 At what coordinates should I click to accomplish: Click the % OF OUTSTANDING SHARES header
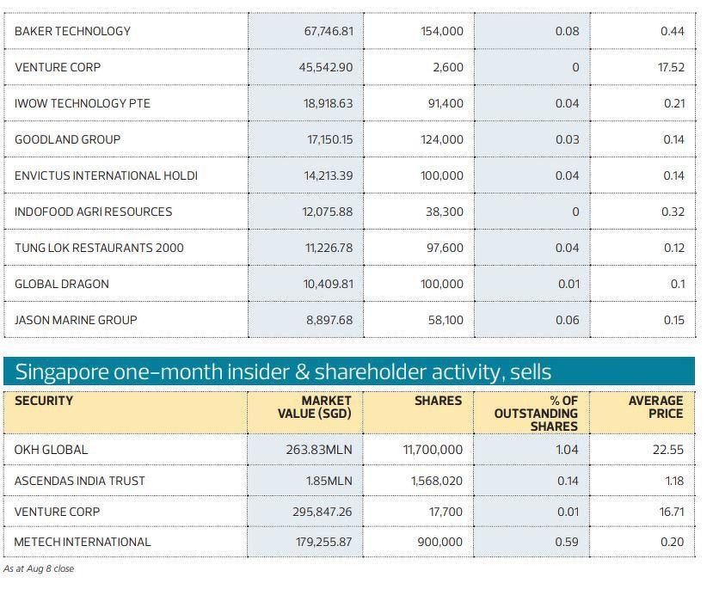coord(536,414)
